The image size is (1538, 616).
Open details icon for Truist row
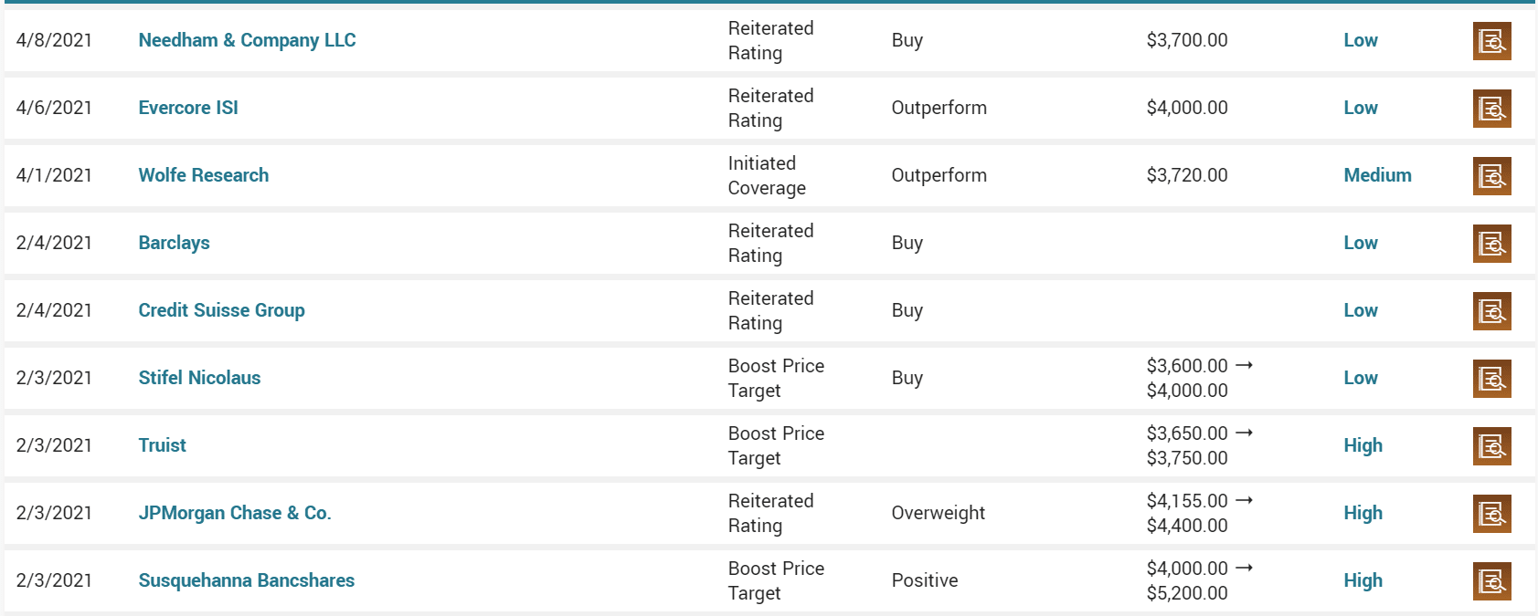1491,446
